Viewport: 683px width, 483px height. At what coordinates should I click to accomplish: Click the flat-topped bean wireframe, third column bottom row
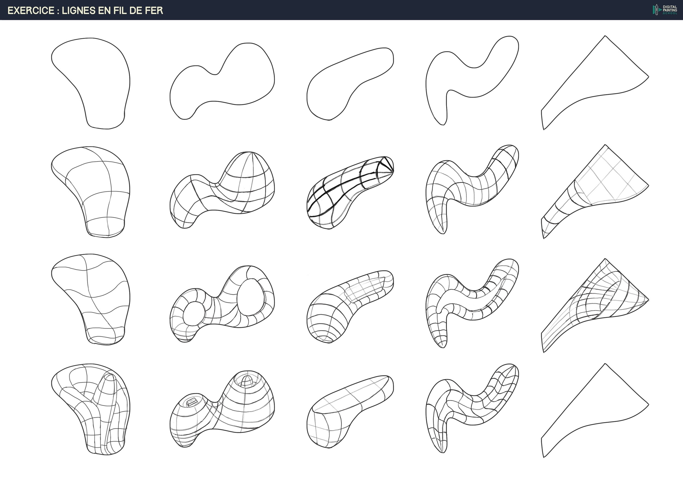point(350,412)
